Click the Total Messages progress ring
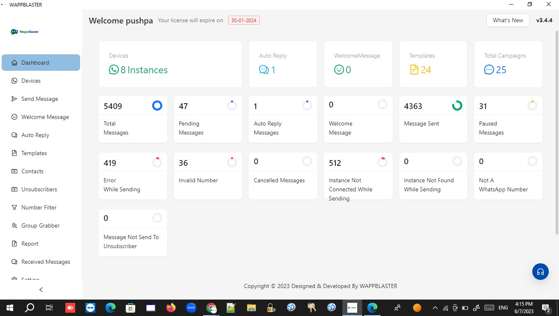The height and width of the screenshot is (316, 559). point(157,106)
